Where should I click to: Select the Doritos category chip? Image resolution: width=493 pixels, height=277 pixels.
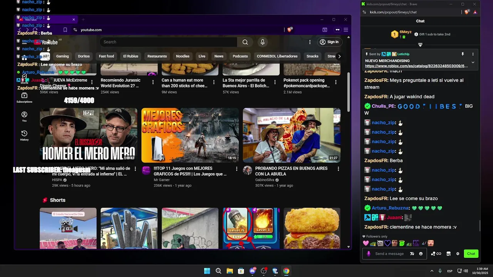pyautogui.click(x=84, y=56)
